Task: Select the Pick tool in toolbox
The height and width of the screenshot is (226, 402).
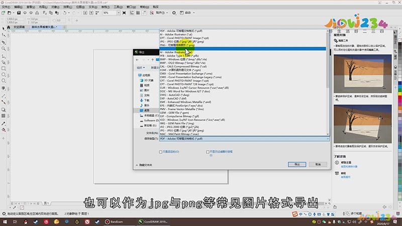Action: pos(4,29)
